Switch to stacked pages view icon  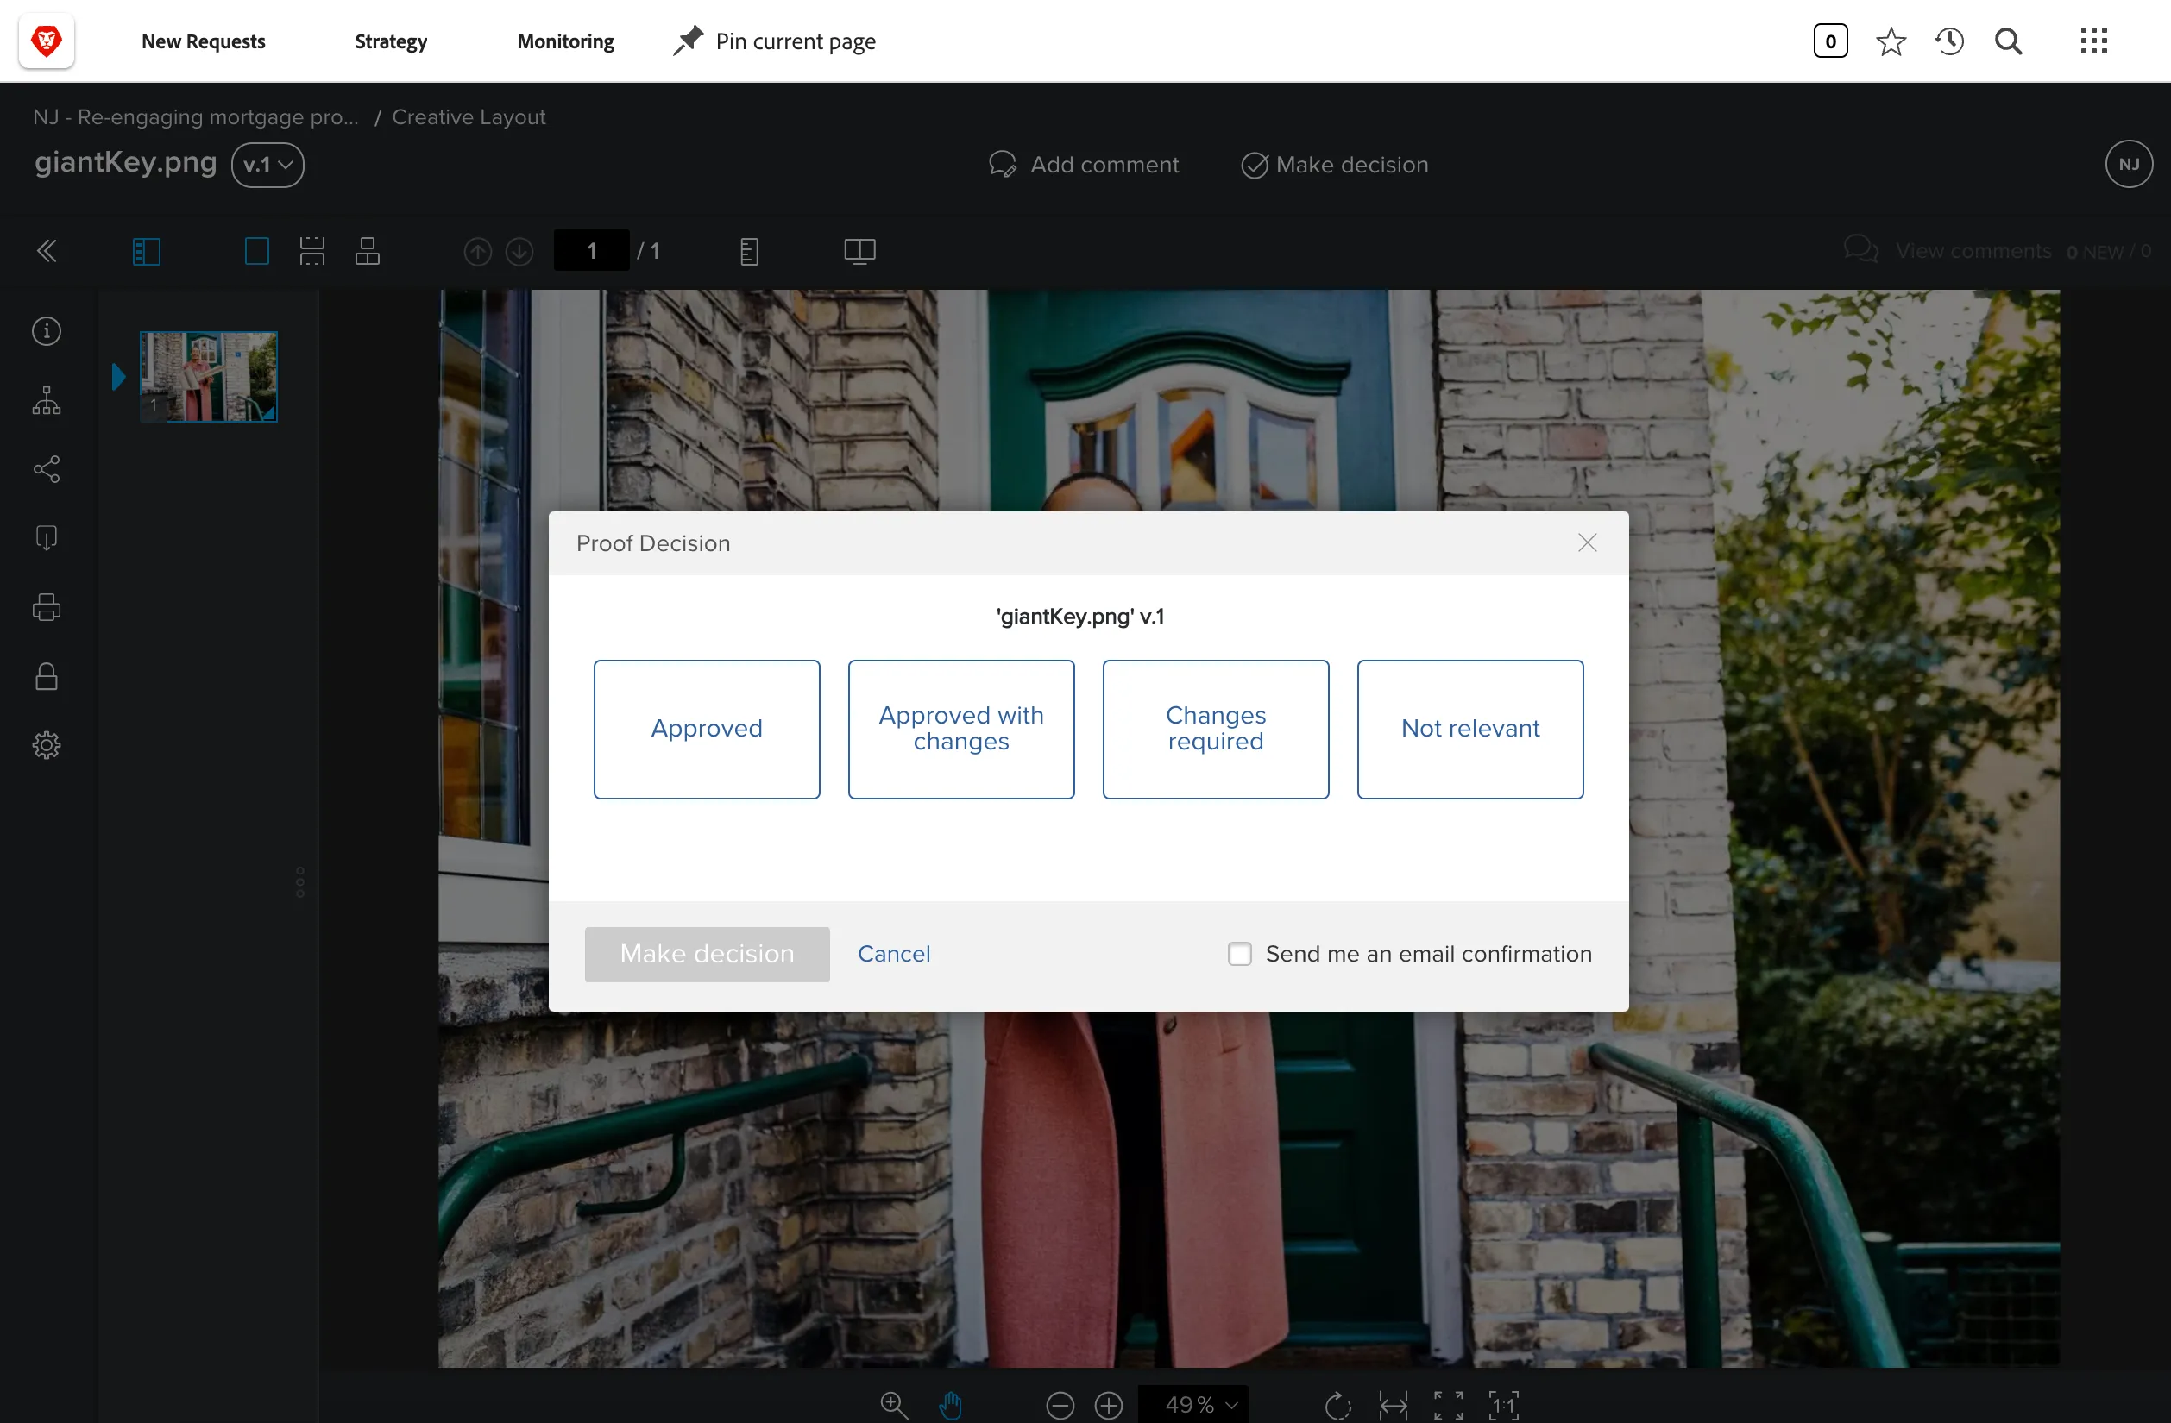coord(368,251)
